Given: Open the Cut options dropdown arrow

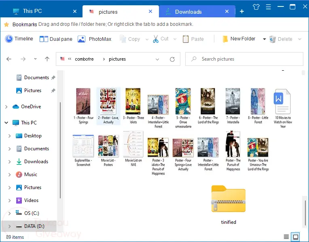Looking at the screenshot, I should (x=175, y=39).
